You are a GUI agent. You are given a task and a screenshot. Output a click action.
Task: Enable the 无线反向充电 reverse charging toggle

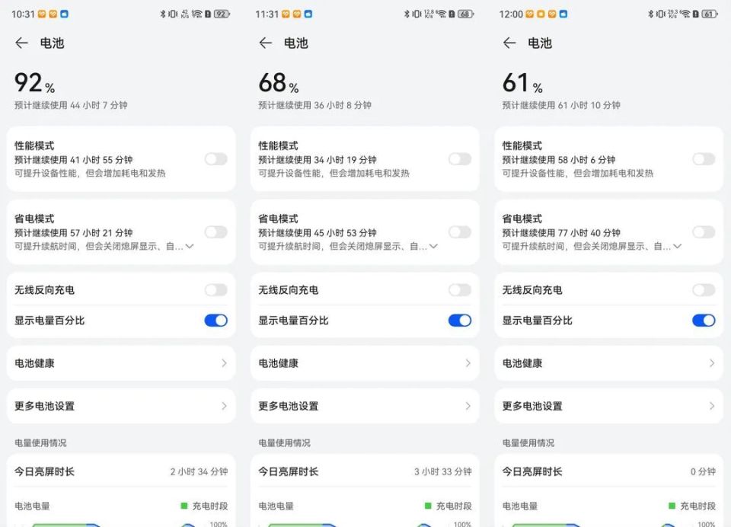click(215, 289)
